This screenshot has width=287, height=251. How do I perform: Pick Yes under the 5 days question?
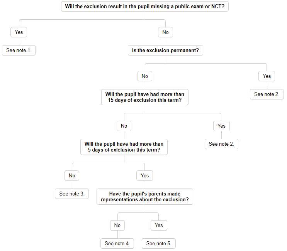pos(144,175)
